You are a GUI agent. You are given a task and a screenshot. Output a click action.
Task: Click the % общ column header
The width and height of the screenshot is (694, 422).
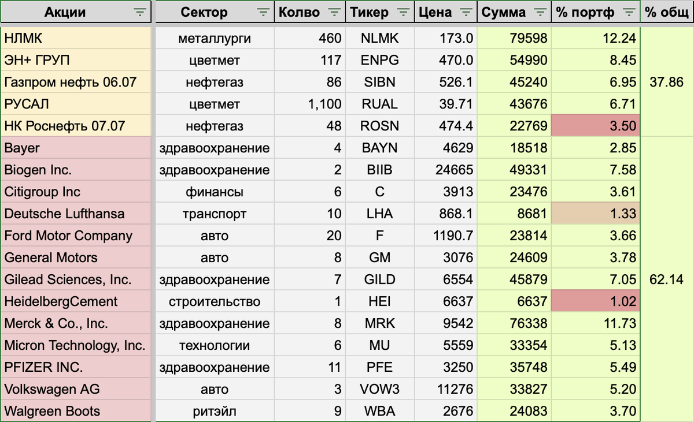click(667, 12)
